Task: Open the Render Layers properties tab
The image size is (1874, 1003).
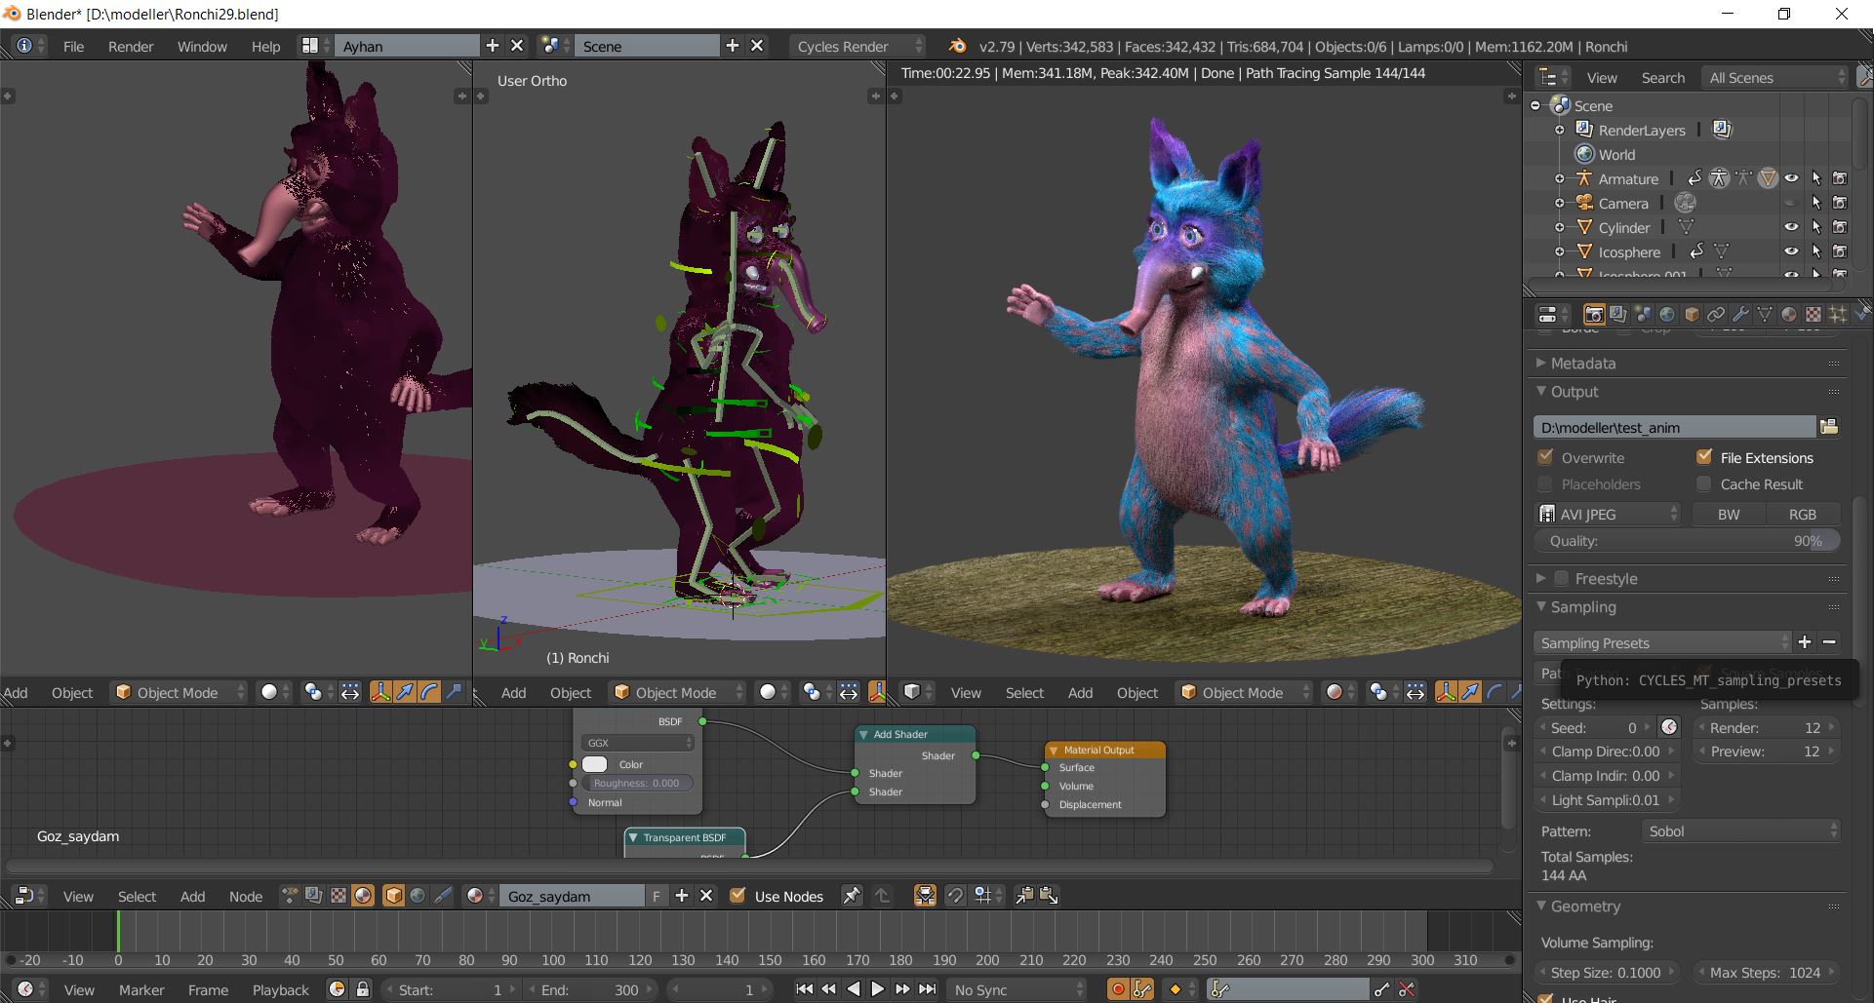Action: 1618,314
